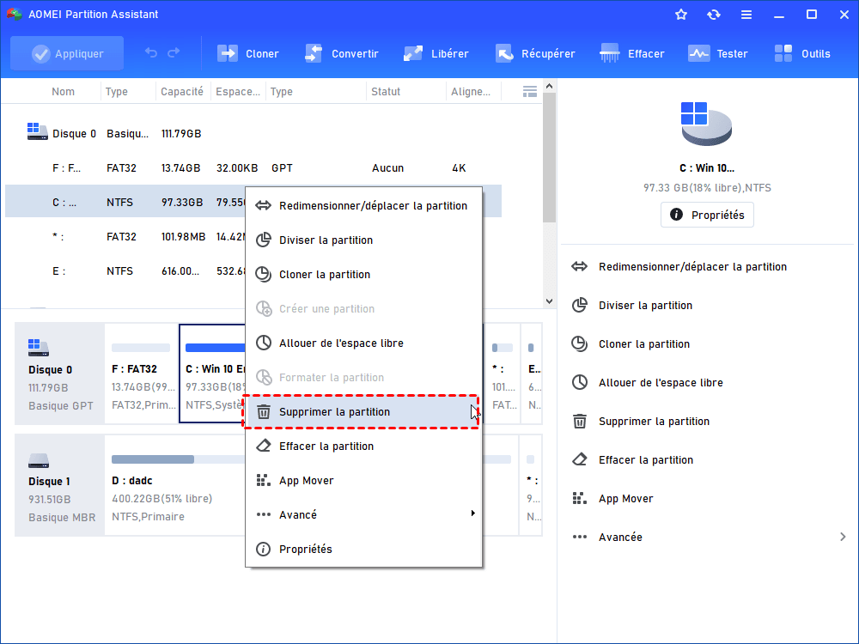Click the AOMEI app logo in title bar

point(14,15)
